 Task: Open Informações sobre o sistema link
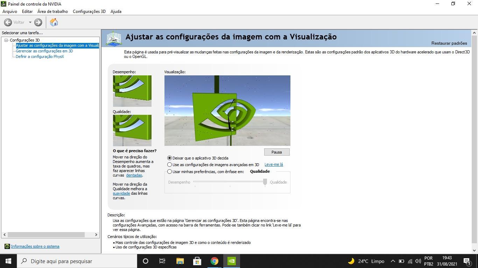click(x=35, y=246)
